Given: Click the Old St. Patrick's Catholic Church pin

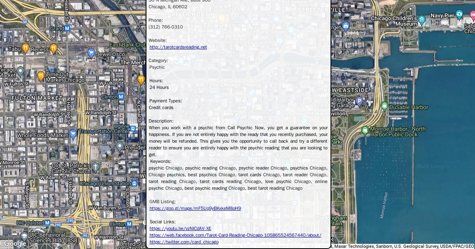Looking at the screenshot, I should [x=95, y=167].
